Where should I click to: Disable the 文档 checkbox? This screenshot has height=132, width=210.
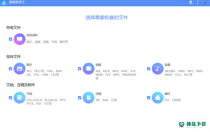click(10, 98)
